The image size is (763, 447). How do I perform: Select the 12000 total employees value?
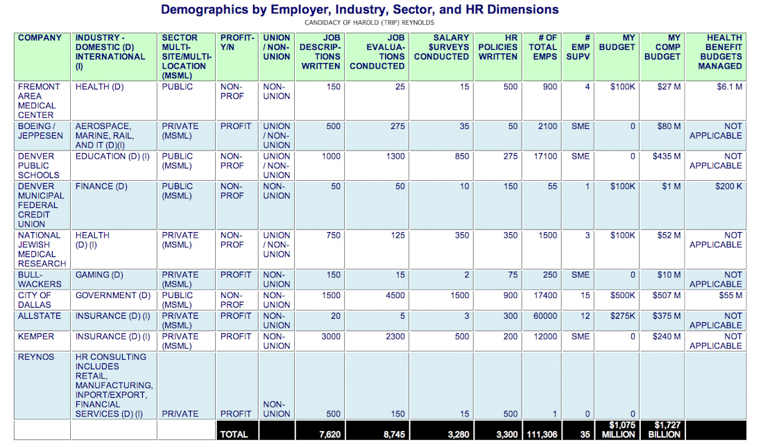545,337
